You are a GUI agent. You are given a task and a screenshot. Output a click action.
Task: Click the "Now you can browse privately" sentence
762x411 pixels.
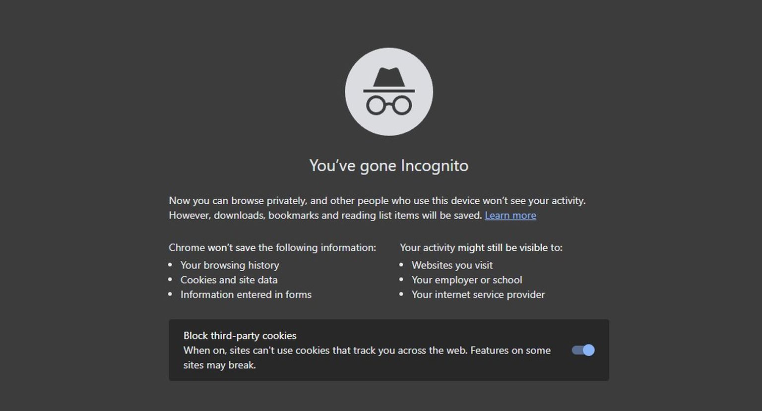(377, 201)
